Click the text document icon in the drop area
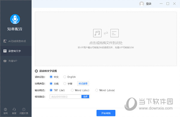The image size is (180, 117). click(115, 33)
